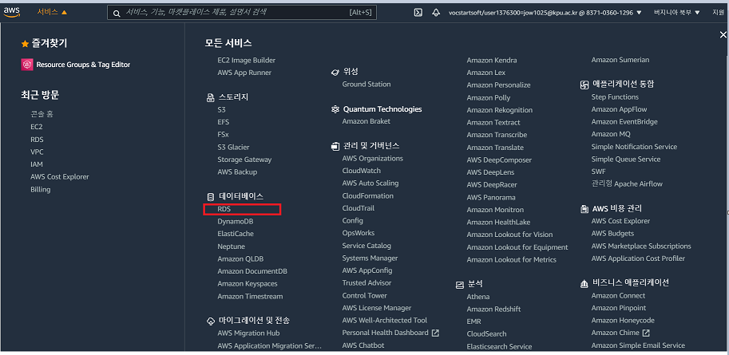The width and height of the screenshot is (729, 355).
Task: Open the notifications bell icon
Action: pos(436,13)
